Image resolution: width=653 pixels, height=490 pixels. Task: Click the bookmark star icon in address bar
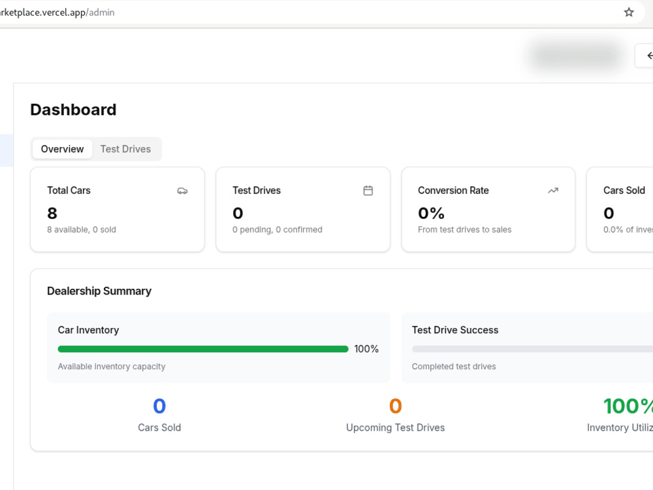tap(628, 12)
